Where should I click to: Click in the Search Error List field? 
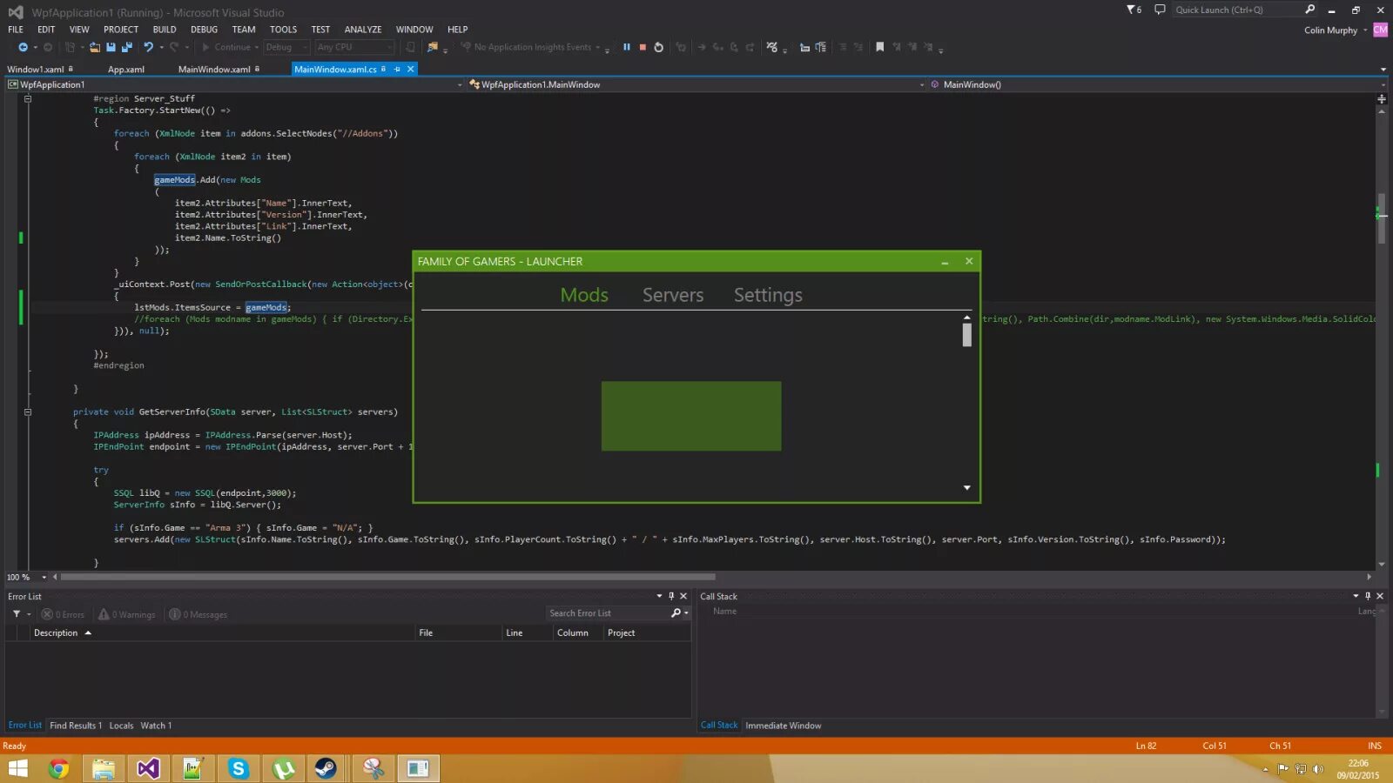tap(607, 613)
